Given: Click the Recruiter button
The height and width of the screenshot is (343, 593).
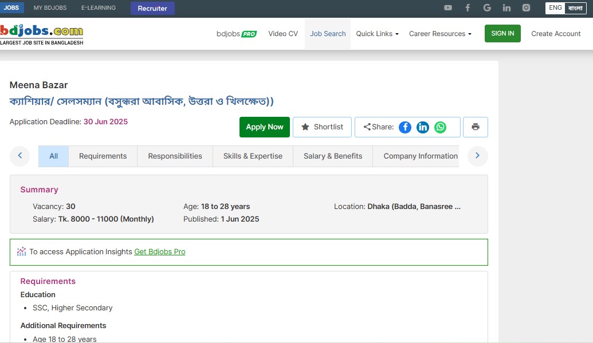Looking at the screenshot, I should 152,9.
